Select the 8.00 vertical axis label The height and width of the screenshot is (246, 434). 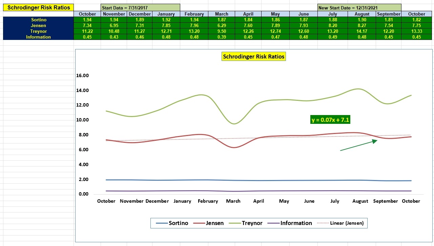pyautogui.click(x=84, y=135)
